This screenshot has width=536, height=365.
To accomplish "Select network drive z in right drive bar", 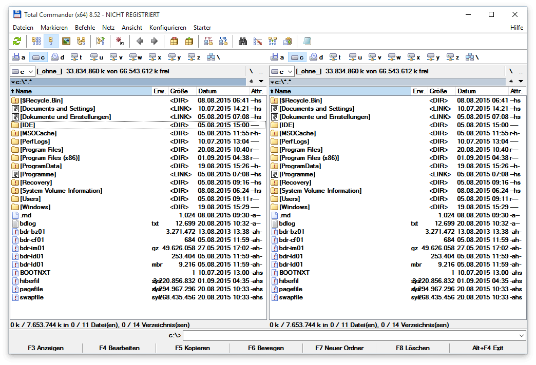I will click(x=453, y=57).
